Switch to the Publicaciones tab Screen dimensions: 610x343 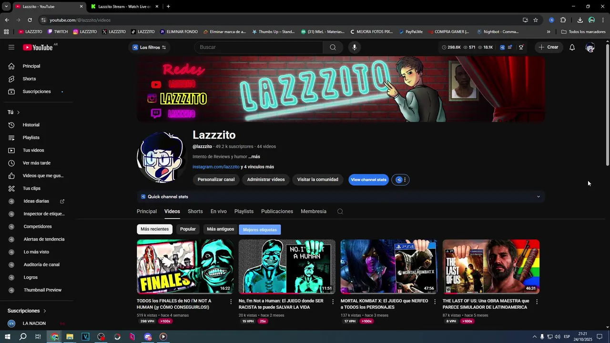coord(277,212)
